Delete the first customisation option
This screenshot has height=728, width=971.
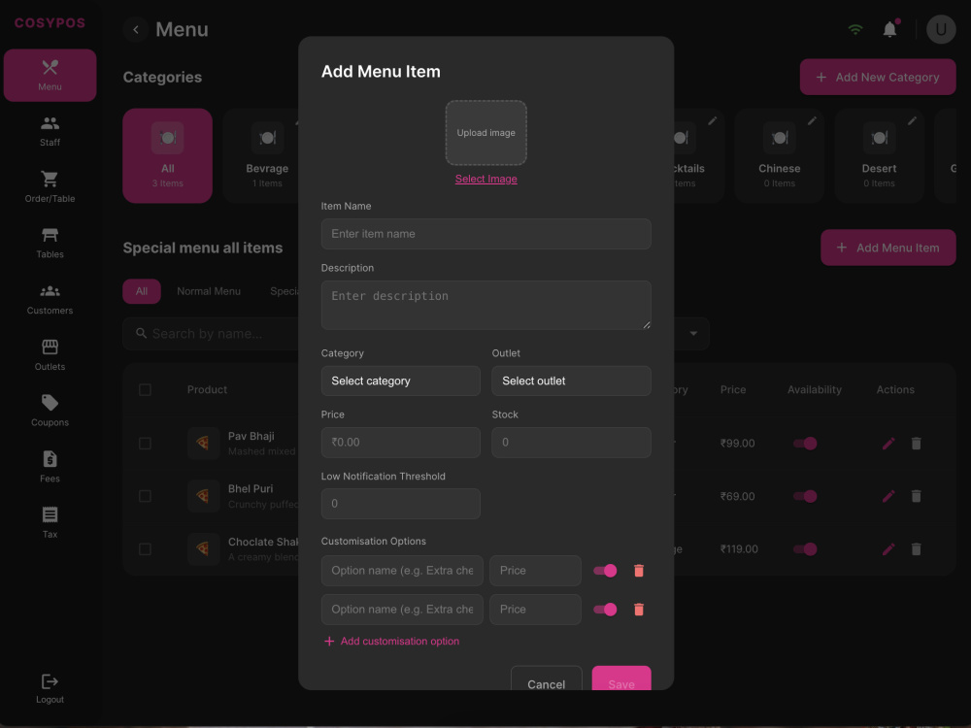click(x=639, y=571)
